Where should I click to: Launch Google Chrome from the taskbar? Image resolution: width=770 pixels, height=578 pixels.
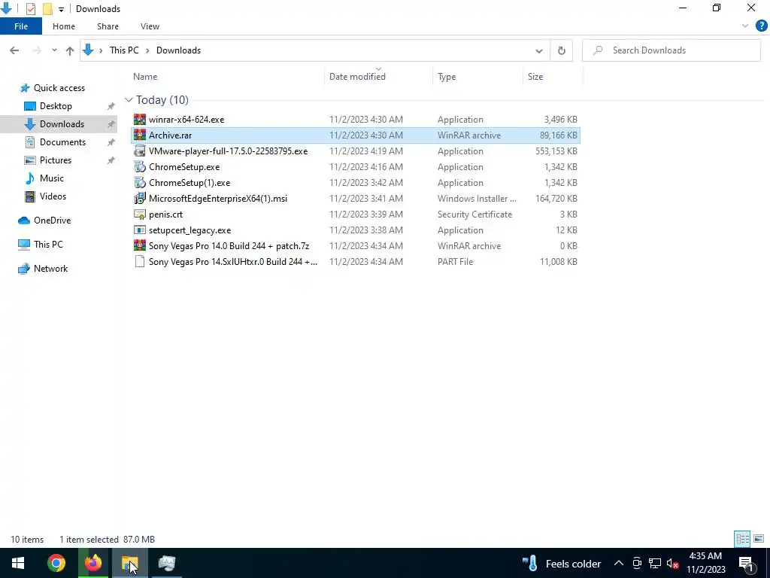56,563
